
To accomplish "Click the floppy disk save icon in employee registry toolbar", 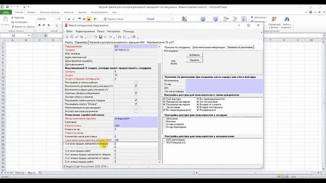I will (x=100, y=37).
